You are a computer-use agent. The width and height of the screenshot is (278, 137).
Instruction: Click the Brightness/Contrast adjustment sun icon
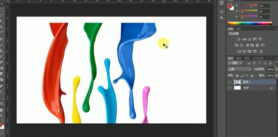coord(239,39)
